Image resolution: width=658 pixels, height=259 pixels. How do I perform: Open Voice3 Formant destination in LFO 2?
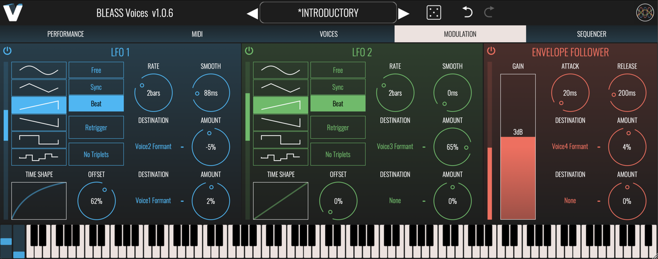click(395, 147)
